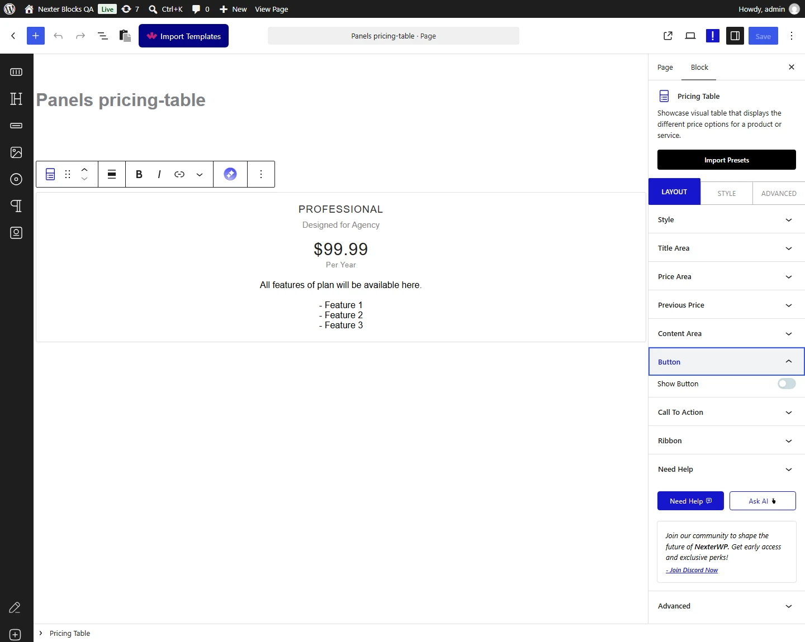
Task: Open block alignment options
Action: click(112, 174)
